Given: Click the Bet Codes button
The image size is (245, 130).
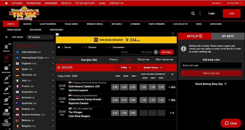Looking at the screenshot, I should (167, 52).
